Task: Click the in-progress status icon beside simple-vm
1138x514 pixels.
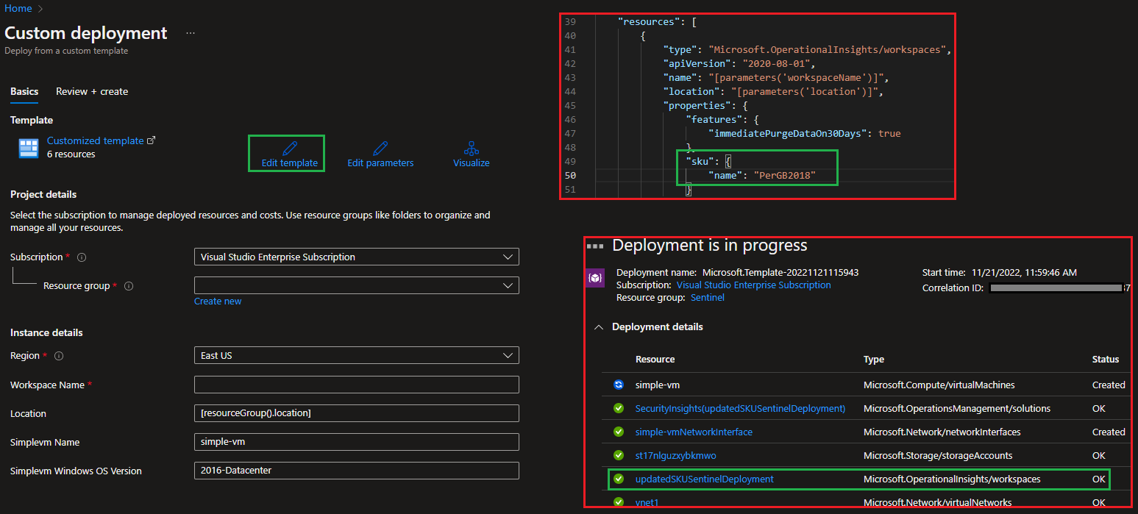Action: [618, 384]
